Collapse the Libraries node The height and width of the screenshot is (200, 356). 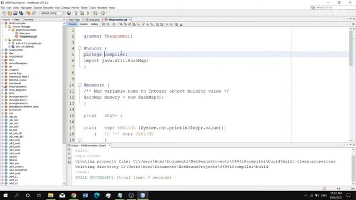point(6,40)
